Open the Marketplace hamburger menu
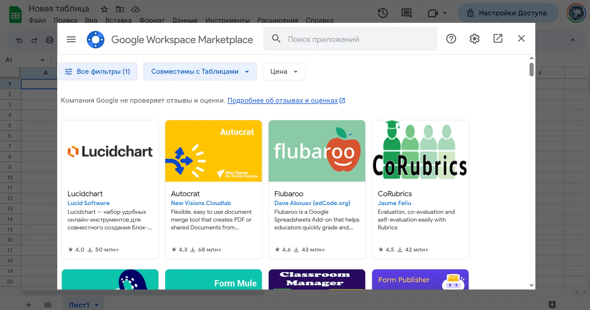The width and height of the screenshot is (590, 310). [71, 39]
